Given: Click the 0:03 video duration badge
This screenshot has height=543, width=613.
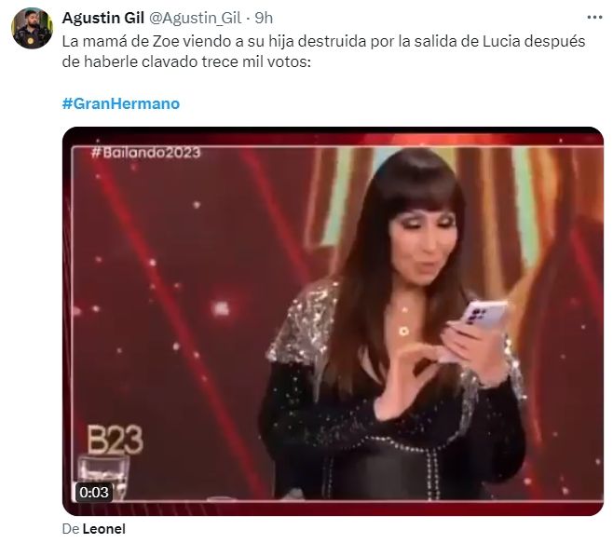Looking at the screenshot, I should 94,492.
